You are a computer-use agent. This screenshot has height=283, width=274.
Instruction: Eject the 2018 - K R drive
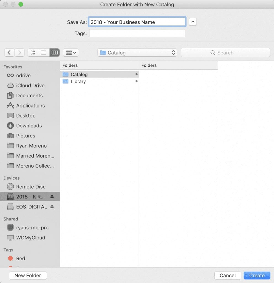(x=52, y=196)
